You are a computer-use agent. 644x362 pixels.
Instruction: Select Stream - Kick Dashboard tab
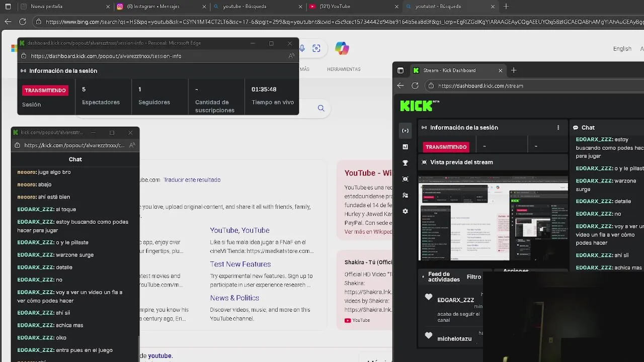tap(458, 70)
